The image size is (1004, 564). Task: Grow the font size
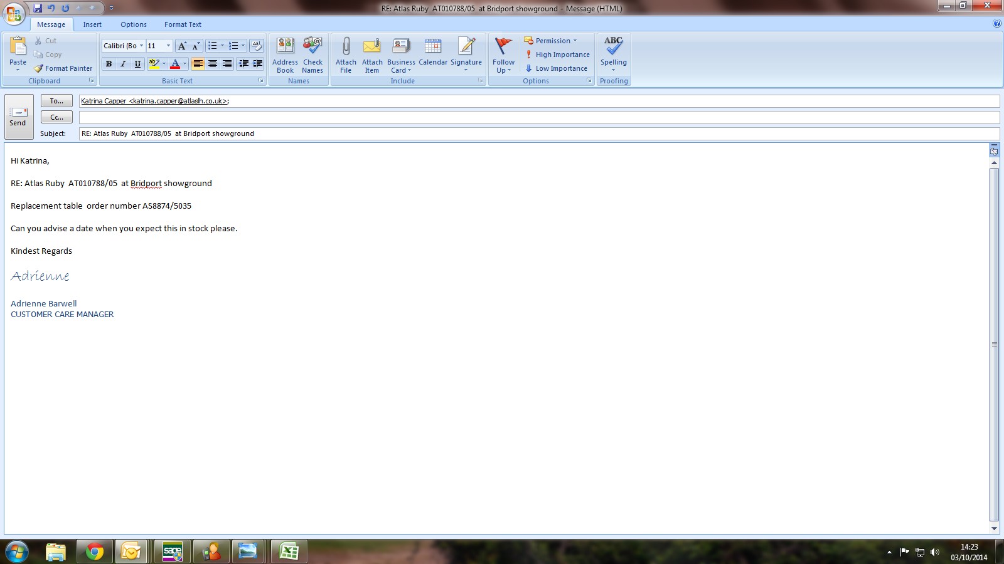click(182, 46)
